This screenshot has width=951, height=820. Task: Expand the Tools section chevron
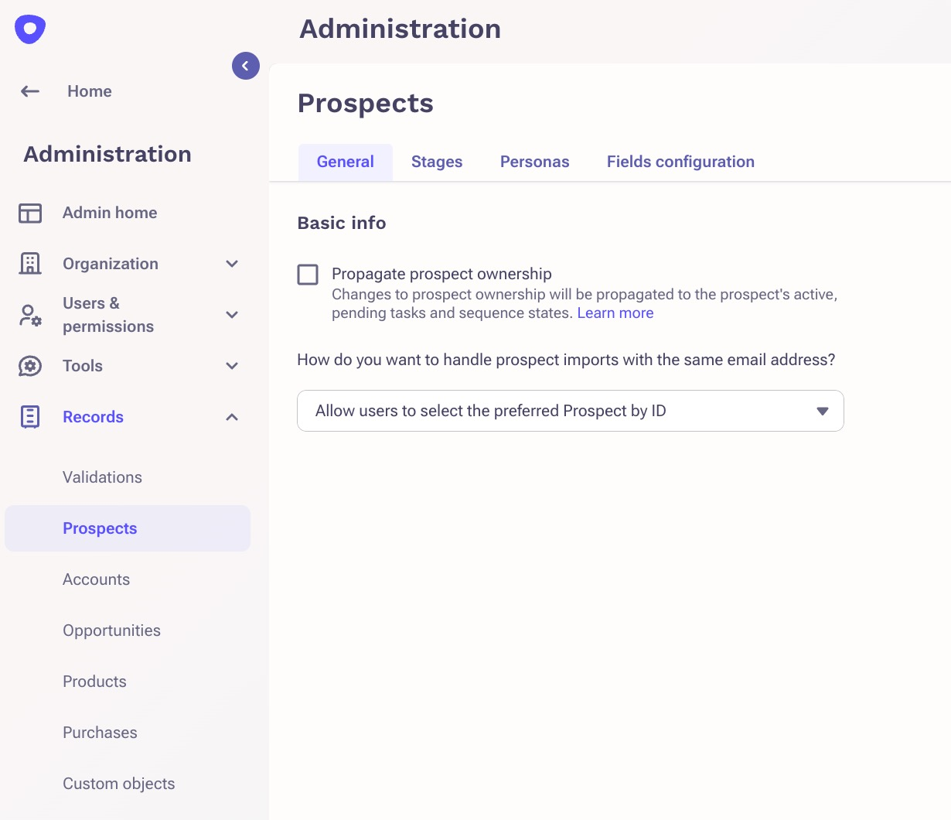(232, 366)
